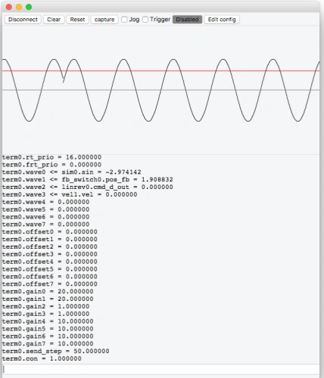Click the Disconnect button

[23, 20]
